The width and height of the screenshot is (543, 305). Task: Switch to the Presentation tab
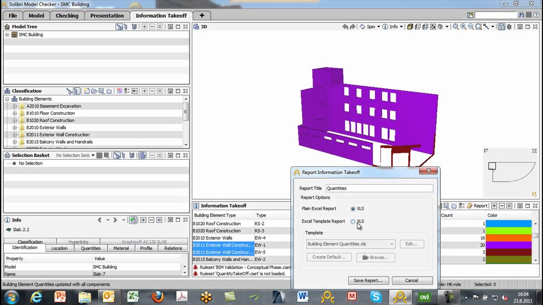(107, 16)
